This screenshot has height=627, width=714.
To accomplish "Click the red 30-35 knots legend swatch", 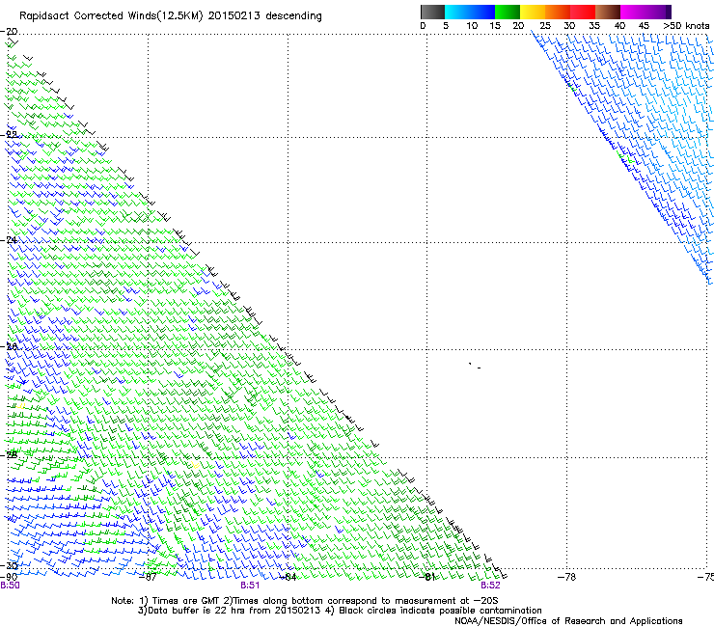I will [583, 12].
